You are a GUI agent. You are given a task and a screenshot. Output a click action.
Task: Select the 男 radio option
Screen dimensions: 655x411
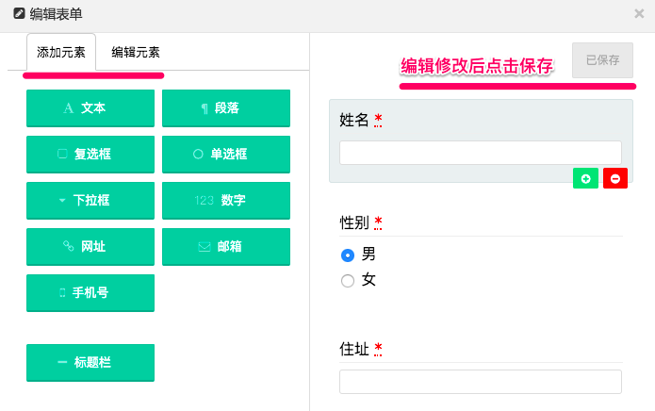point(348,255)
